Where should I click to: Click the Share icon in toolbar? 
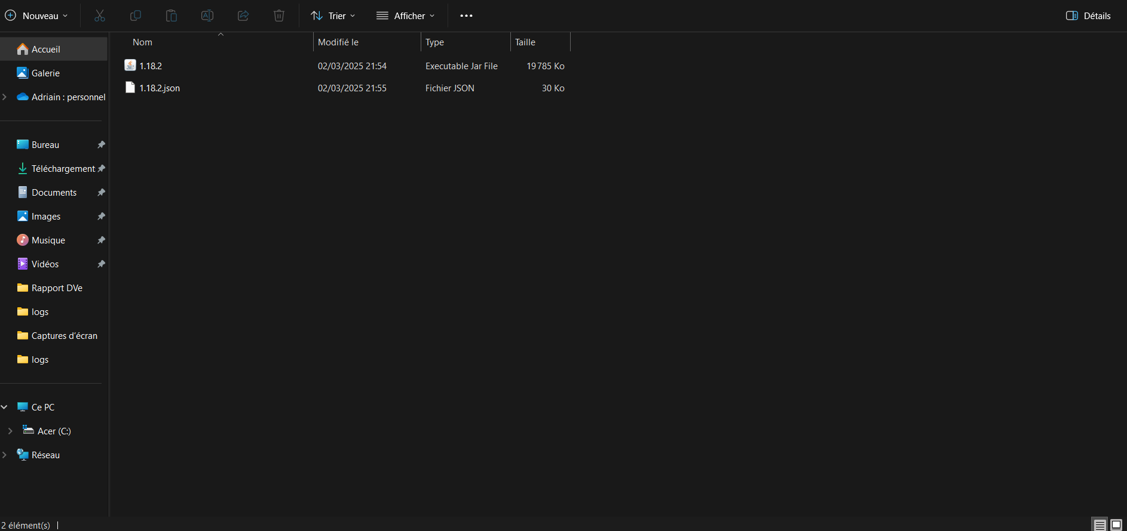pyautogui.click(x=243, y=16)
